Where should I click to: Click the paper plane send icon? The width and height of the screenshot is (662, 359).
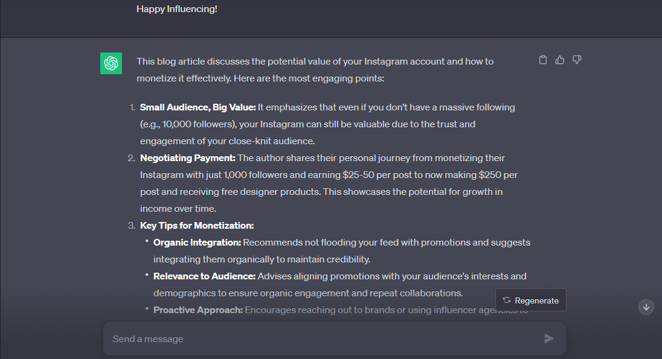point(548,338)
